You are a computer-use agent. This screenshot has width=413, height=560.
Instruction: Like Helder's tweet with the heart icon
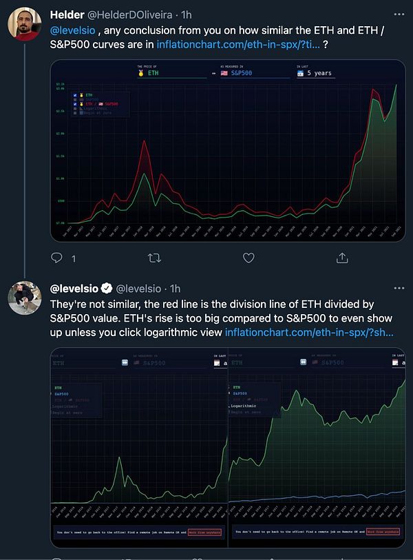coord(248,258)
